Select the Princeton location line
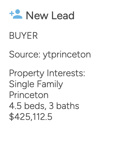 (29, 95)
